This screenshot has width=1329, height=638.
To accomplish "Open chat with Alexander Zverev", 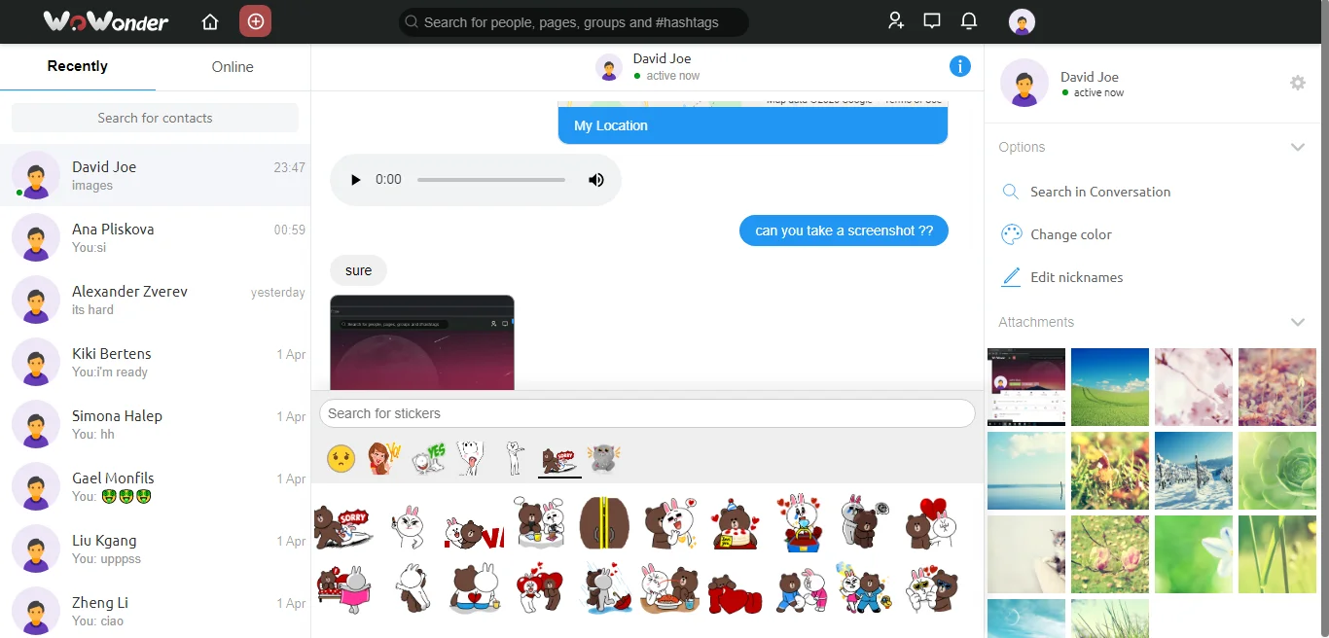I will pyautogui.click(x=156, y=300).
